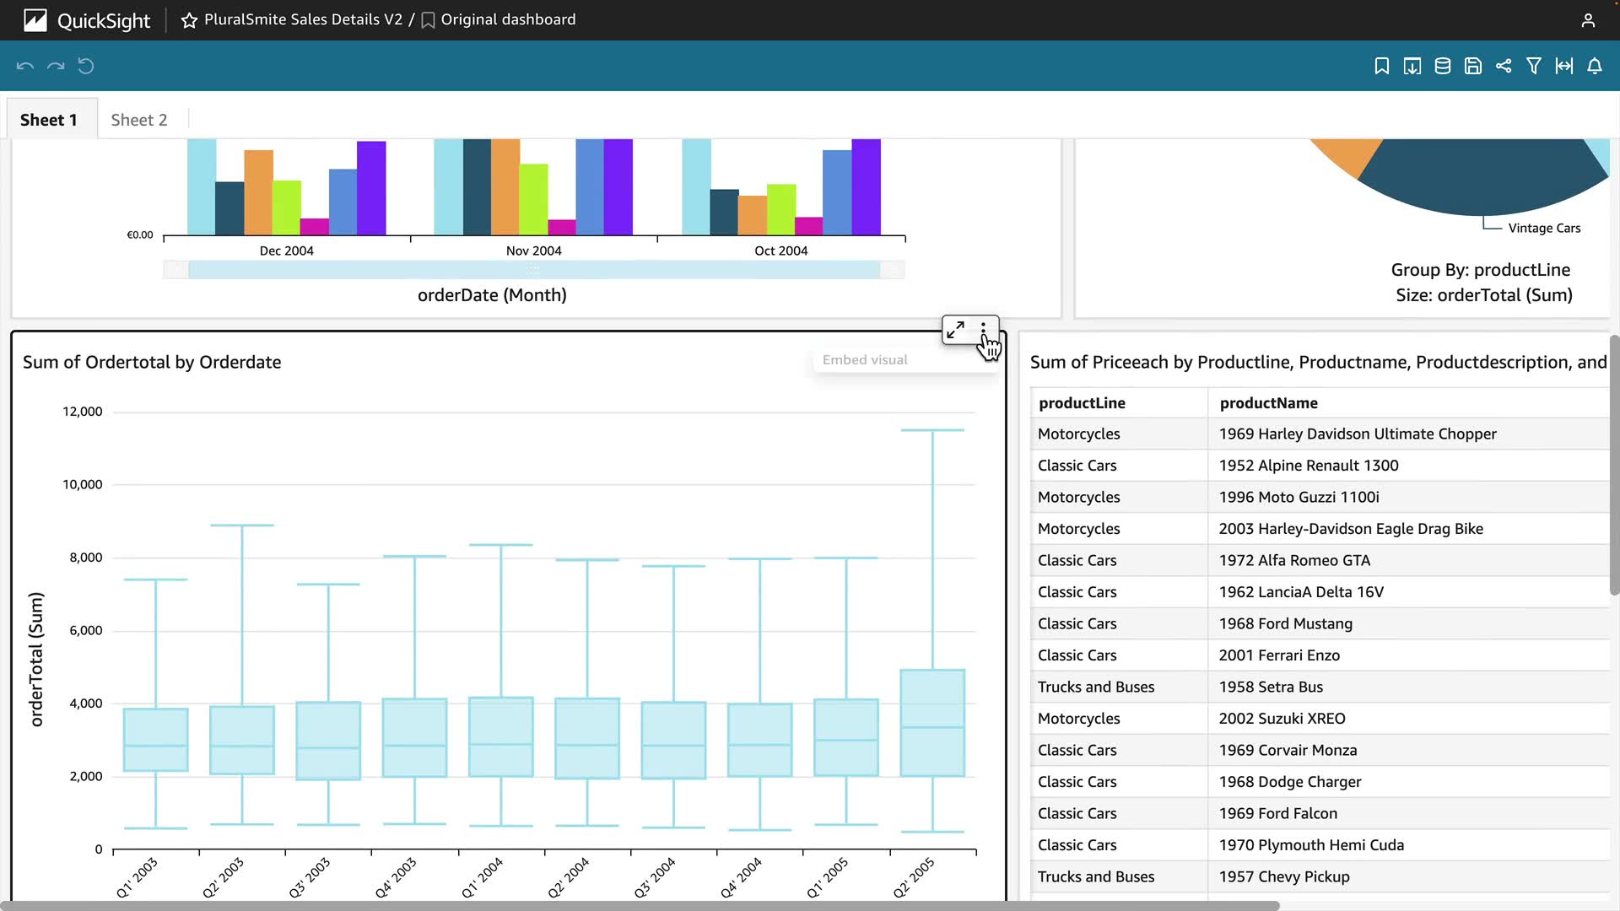Viewport: 1620px width, 911px height.
Task: Sort by the productName column header
Action: coord(1268,403)
